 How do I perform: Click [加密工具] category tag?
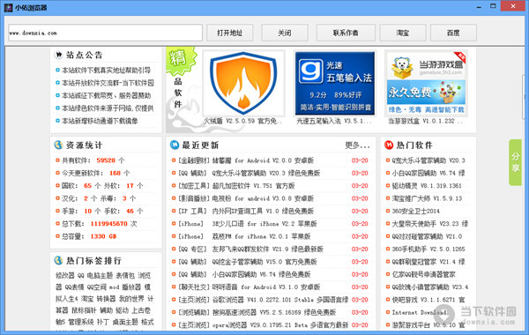(194, 186)
